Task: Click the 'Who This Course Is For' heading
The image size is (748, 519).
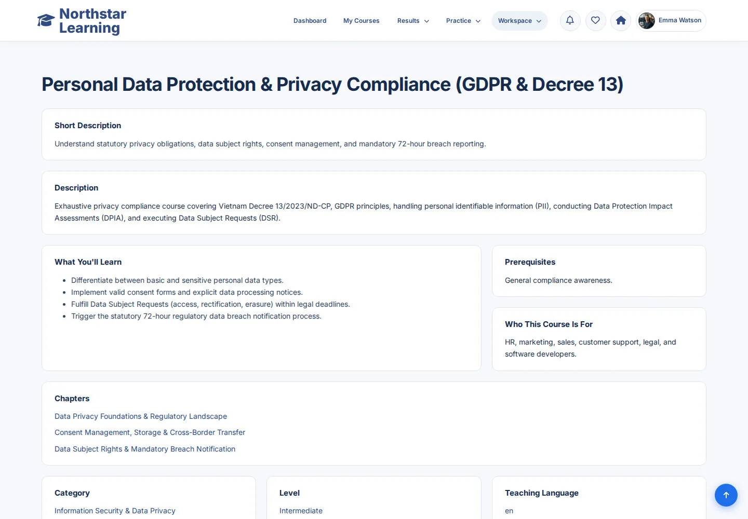Action: (549, 324)
